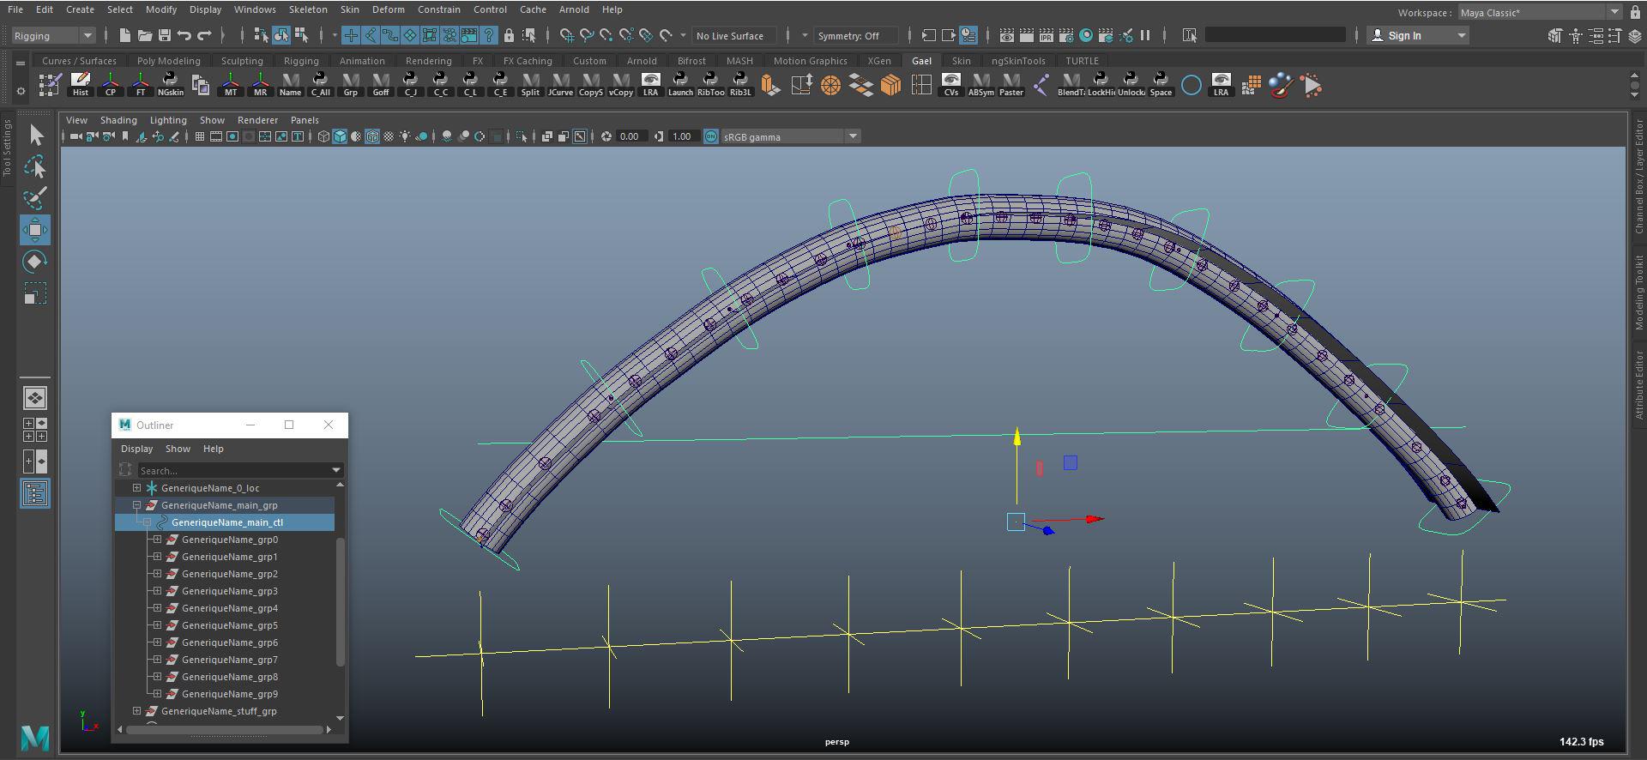
Task: Toggle wireframe on shaded in viewport
Action: (372, 136)
